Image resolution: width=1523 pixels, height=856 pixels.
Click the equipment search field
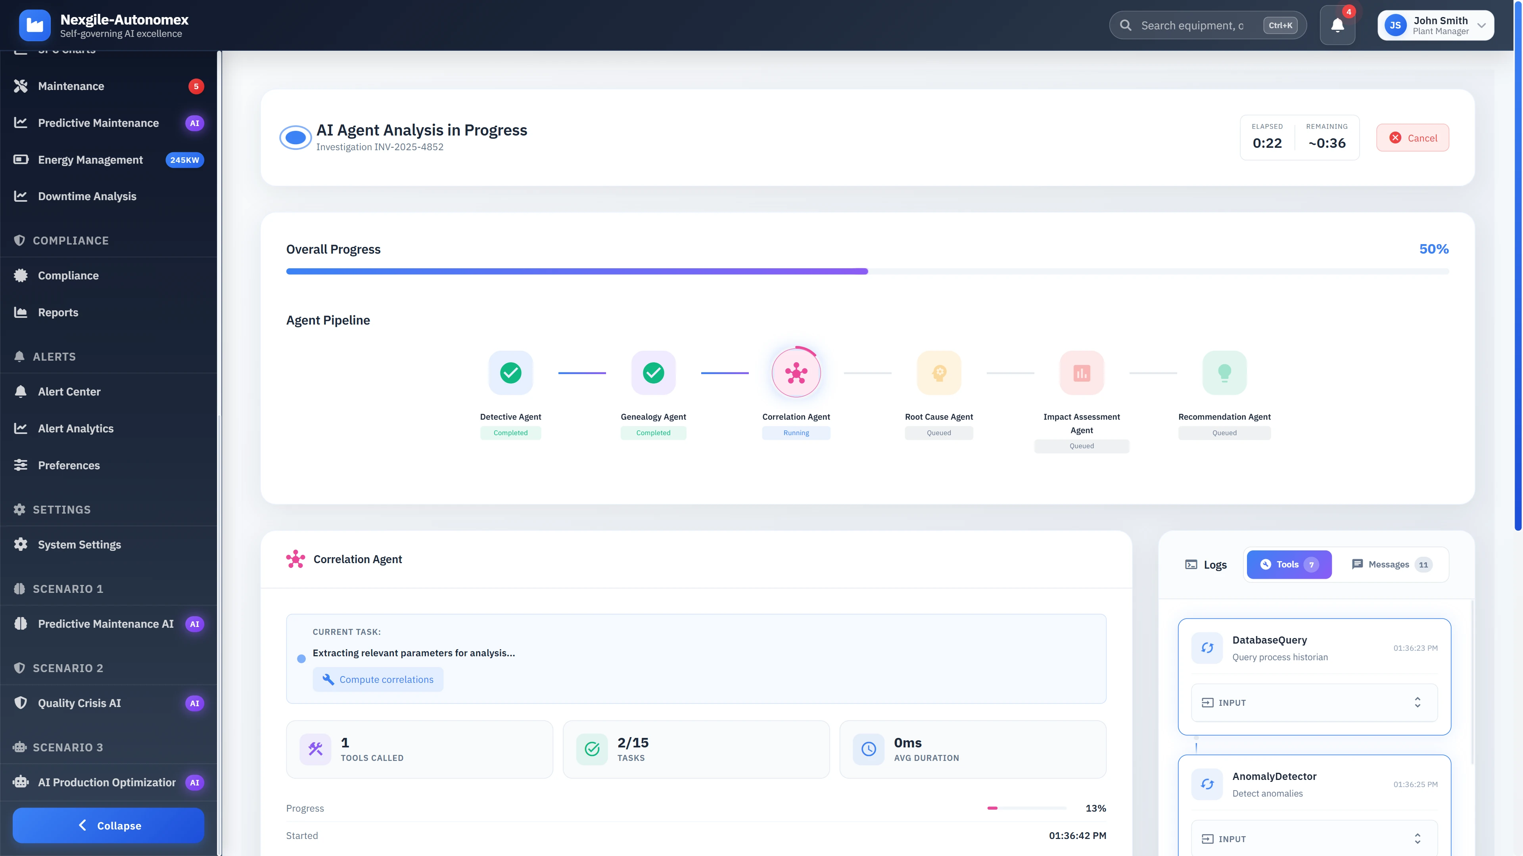pos(1208,25)
